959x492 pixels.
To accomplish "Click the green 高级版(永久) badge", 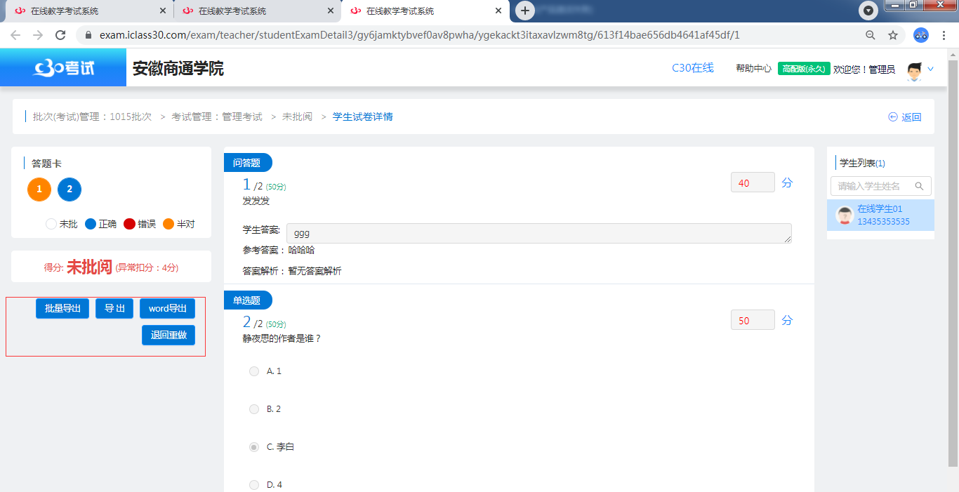I will [x=803, y=69].
